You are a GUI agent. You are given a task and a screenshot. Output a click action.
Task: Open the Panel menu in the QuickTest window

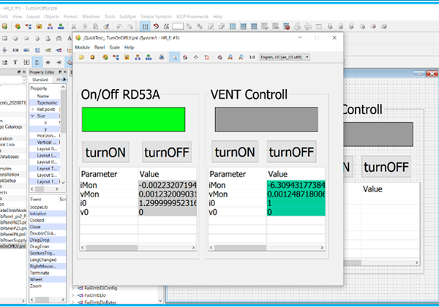(x=100, y=48)
